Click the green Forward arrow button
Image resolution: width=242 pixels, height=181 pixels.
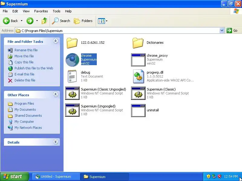point(30,21)
